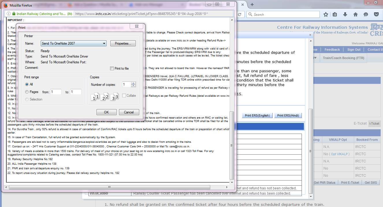This screenshot has height=207, width=383.
Task: Click the VIKALP Opt column header
Action: pos(338,140)
